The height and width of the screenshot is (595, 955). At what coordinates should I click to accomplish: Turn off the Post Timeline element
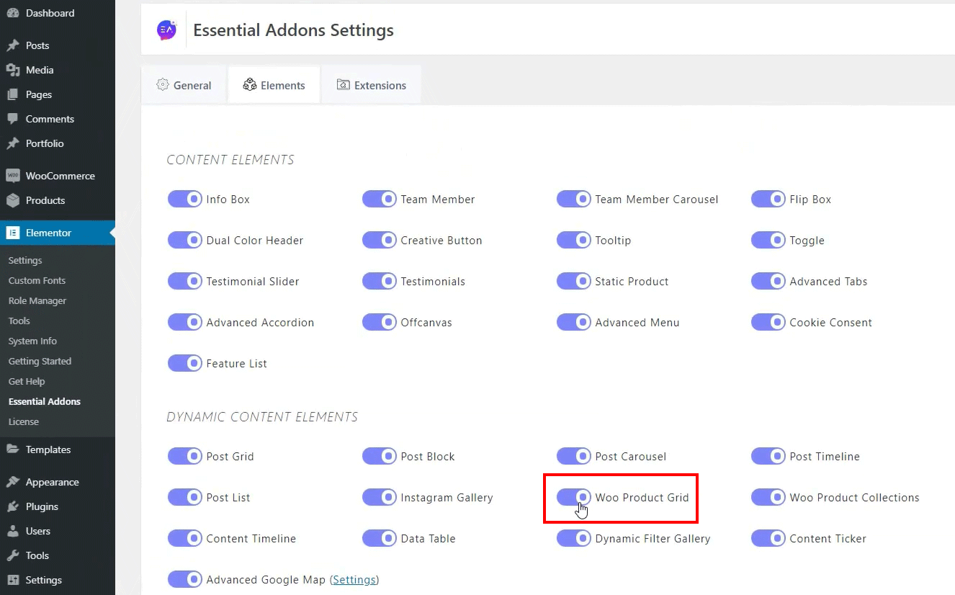tap(768, 456)
